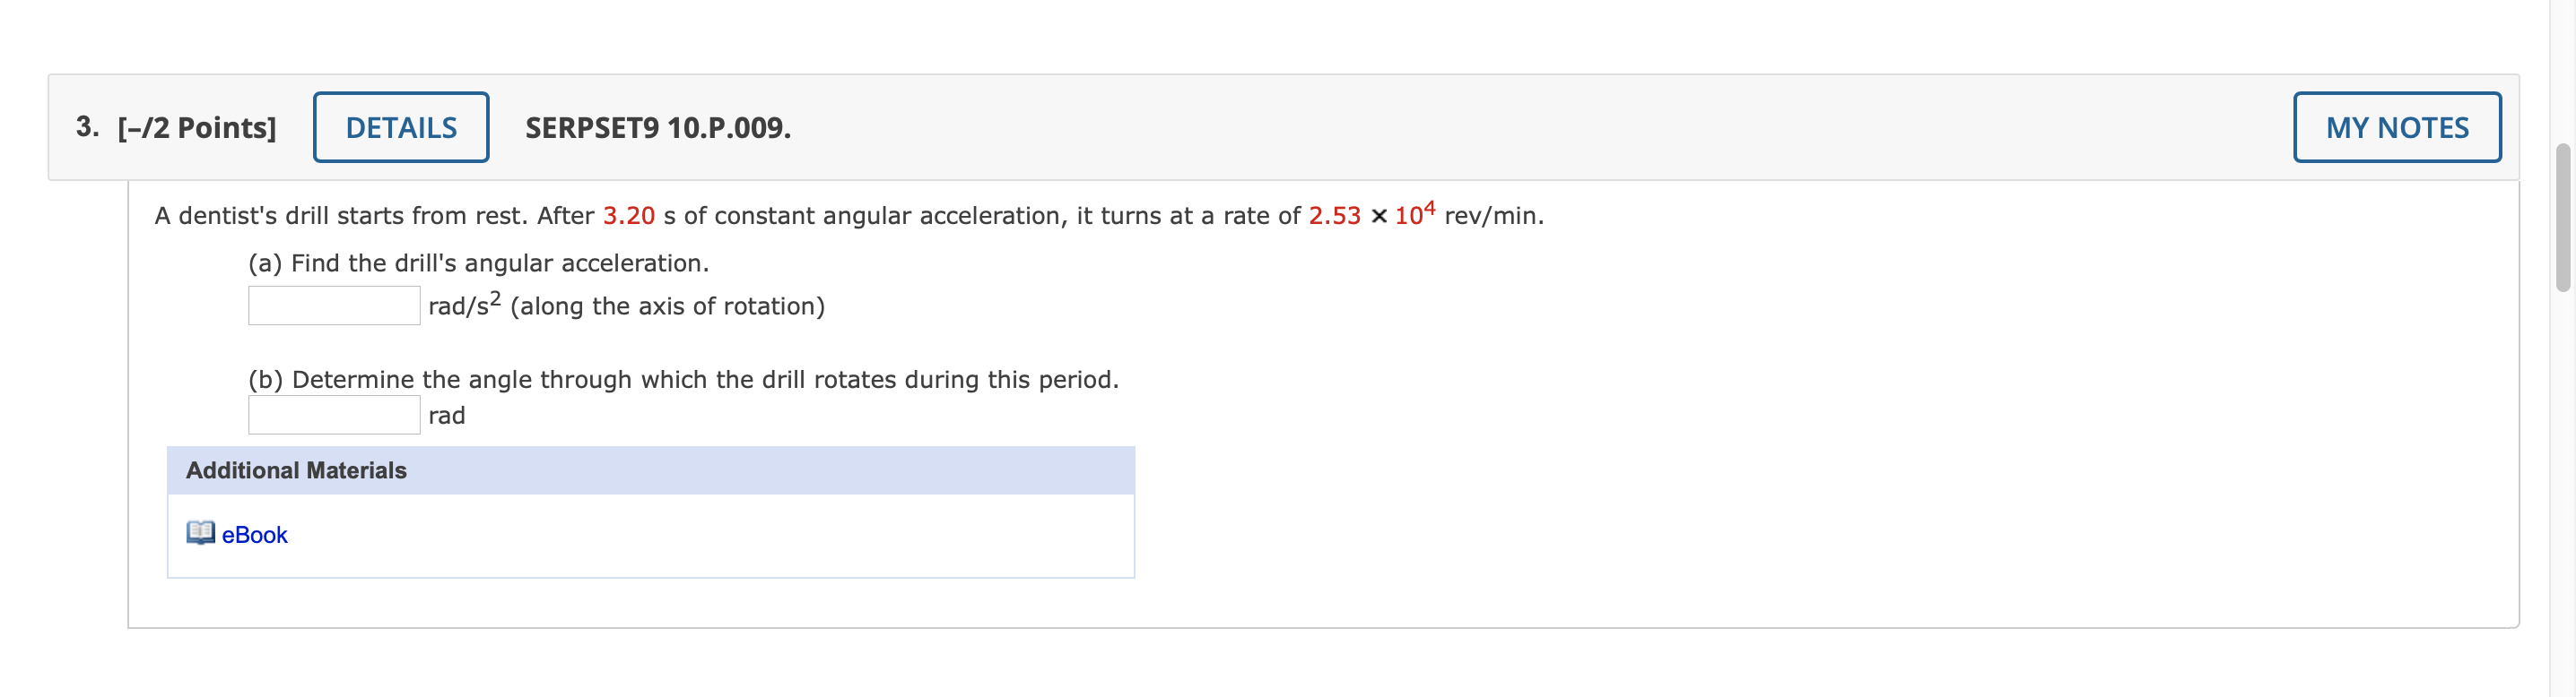Click the eBook book icon
The image size is (2576, 697).
pyautogui.click(x=200, y=533)
